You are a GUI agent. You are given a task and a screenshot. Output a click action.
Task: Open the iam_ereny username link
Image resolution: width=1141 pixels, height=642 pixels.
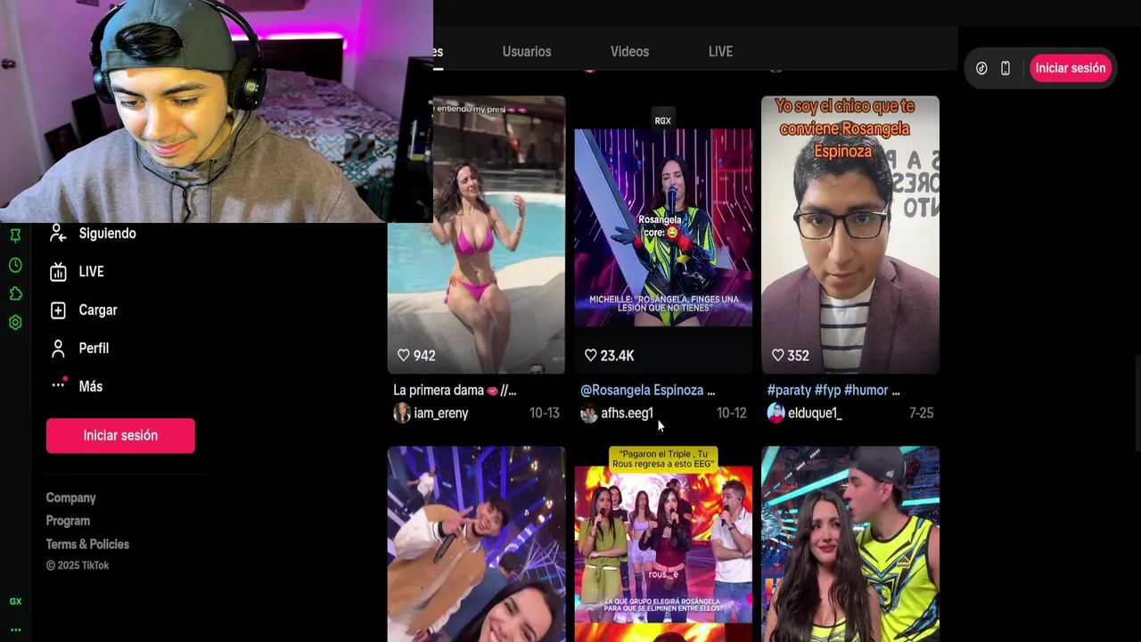[441, 413]
